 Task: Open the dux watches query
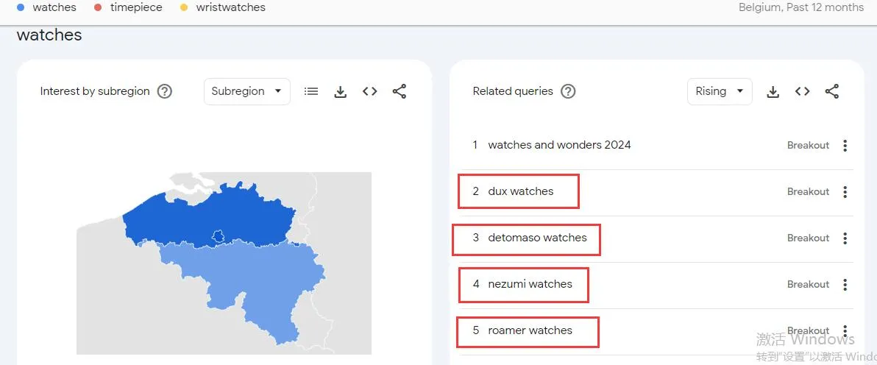pos(521,191)
